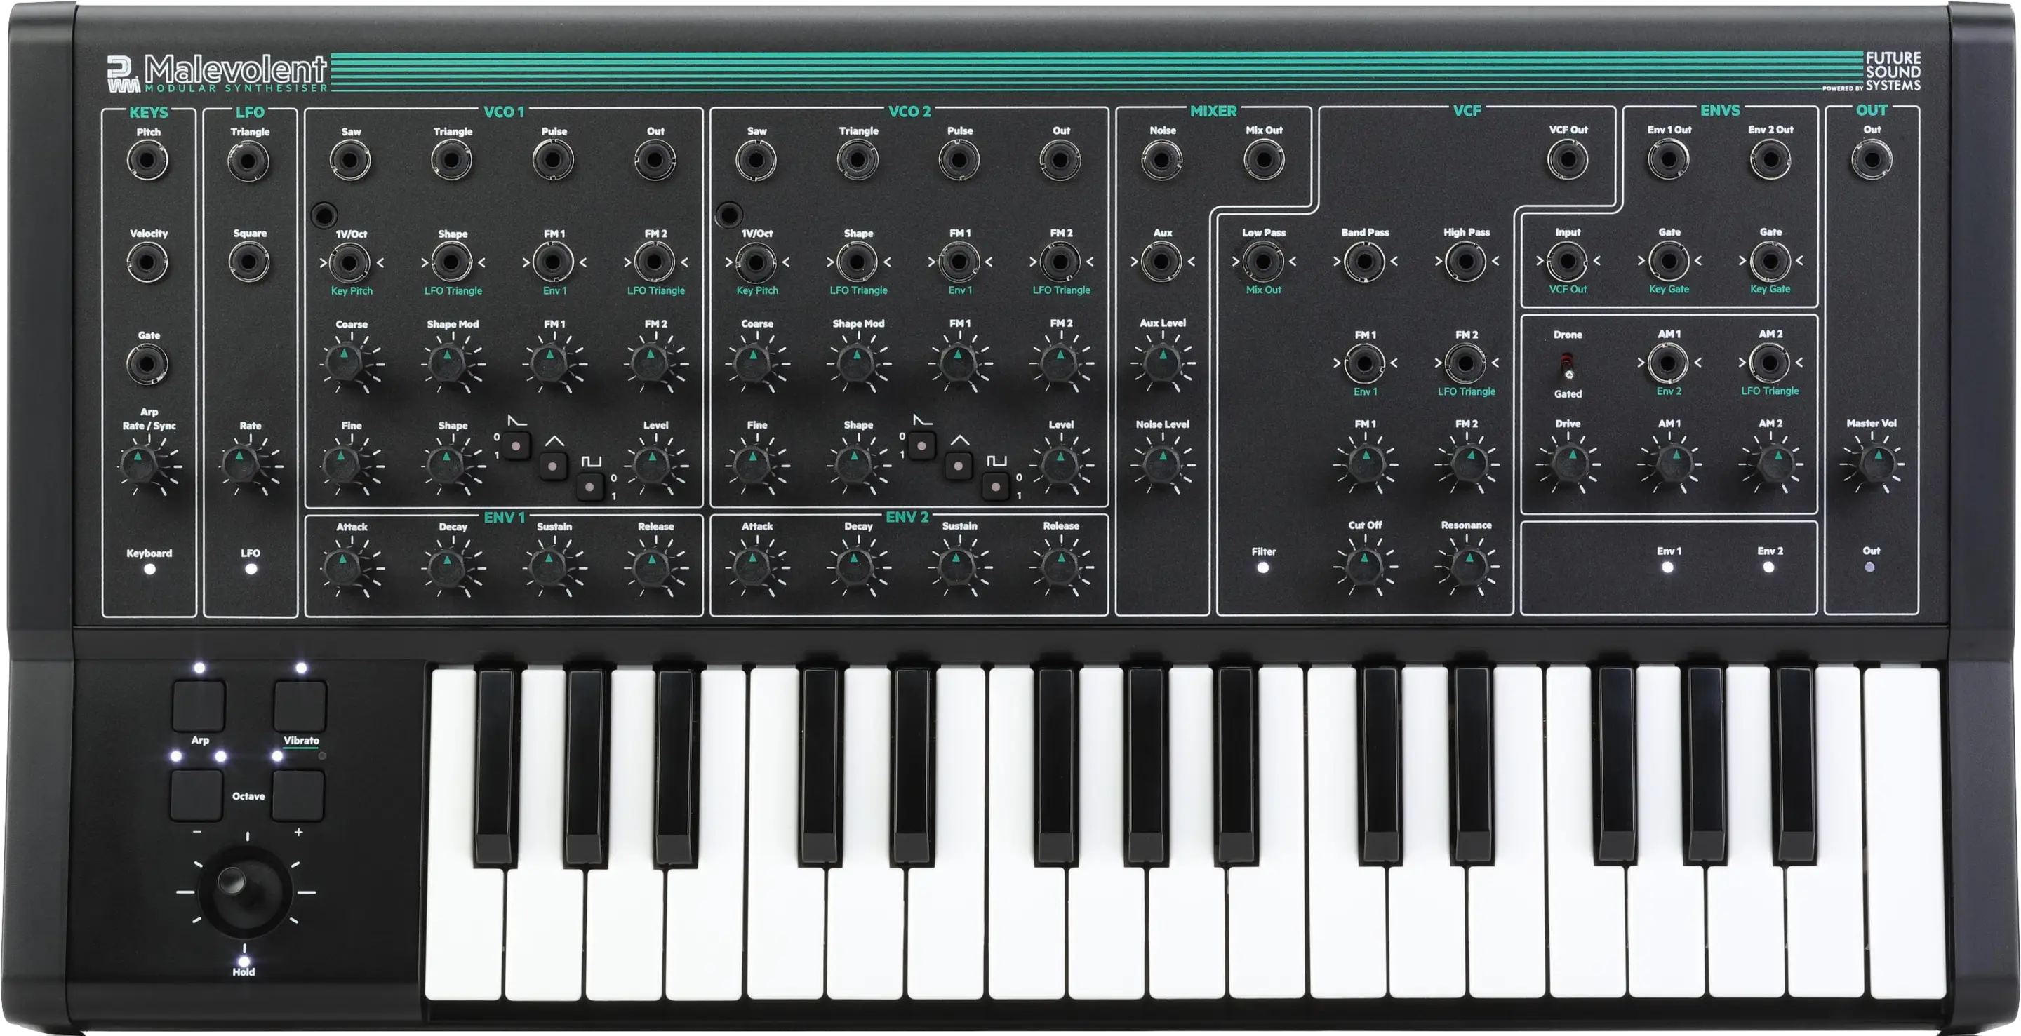Select the VCO 1 1V/Oct input jack
2021x1036 pixels.
[350, 263]
